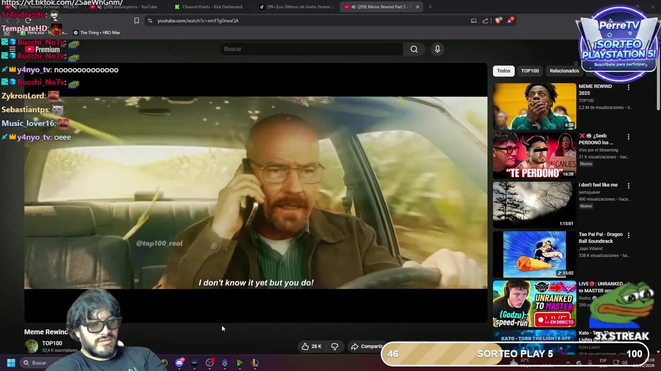Viewport: 661px width, 371px height.
Task: Click channel name semiquaver
Action: point(591,192)
